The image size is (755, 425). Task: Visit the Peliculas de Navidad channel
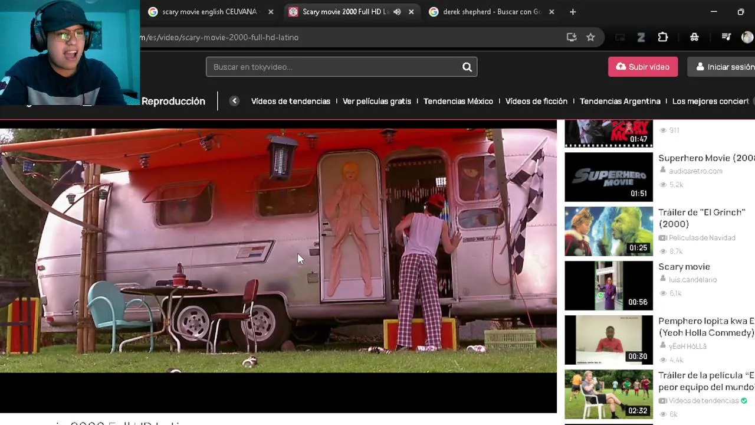702,238
